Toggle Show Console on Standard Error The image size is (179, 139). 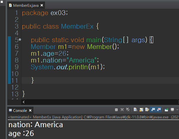159,110
